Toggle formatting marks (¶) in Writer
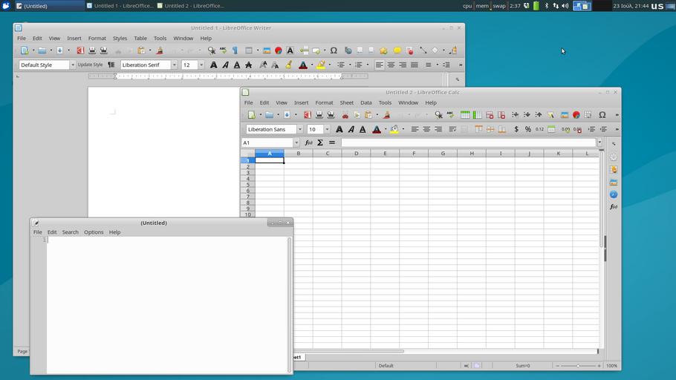This screenshot has width=676, height=380. (235, 50)
